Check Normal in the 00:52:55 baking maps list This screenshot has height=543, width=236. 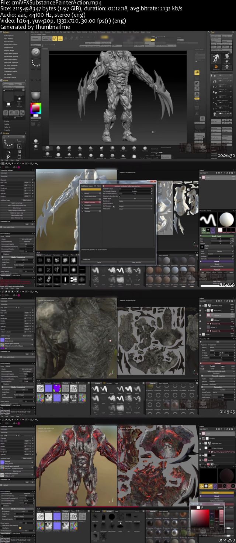(x=83, y=193)
